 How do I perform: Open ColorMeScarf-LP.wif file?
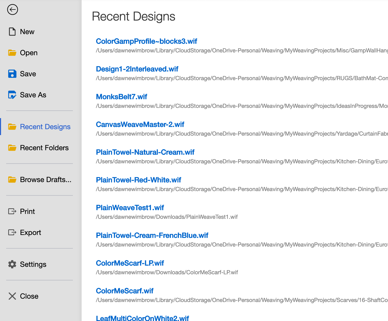click(x=130, y=263)
